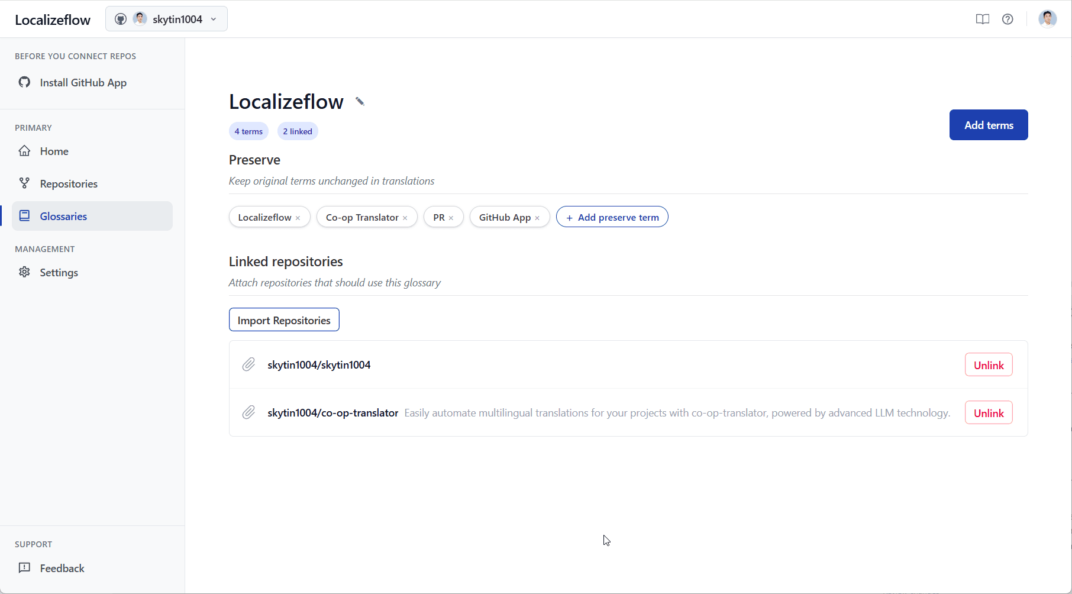Open Repositories in sidebar
The image size is (1072, 594).
pos(69,184)
